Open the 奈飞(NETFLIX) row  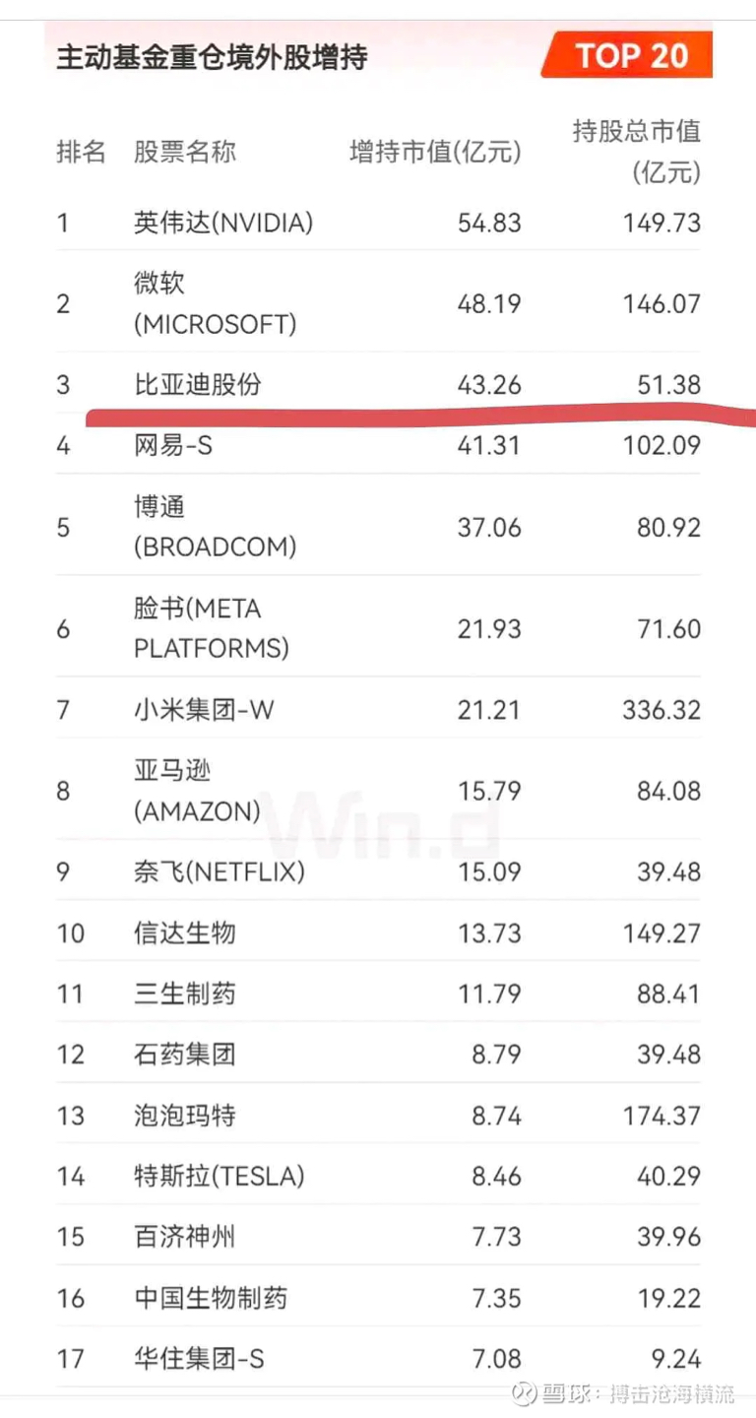pos(379,871)
